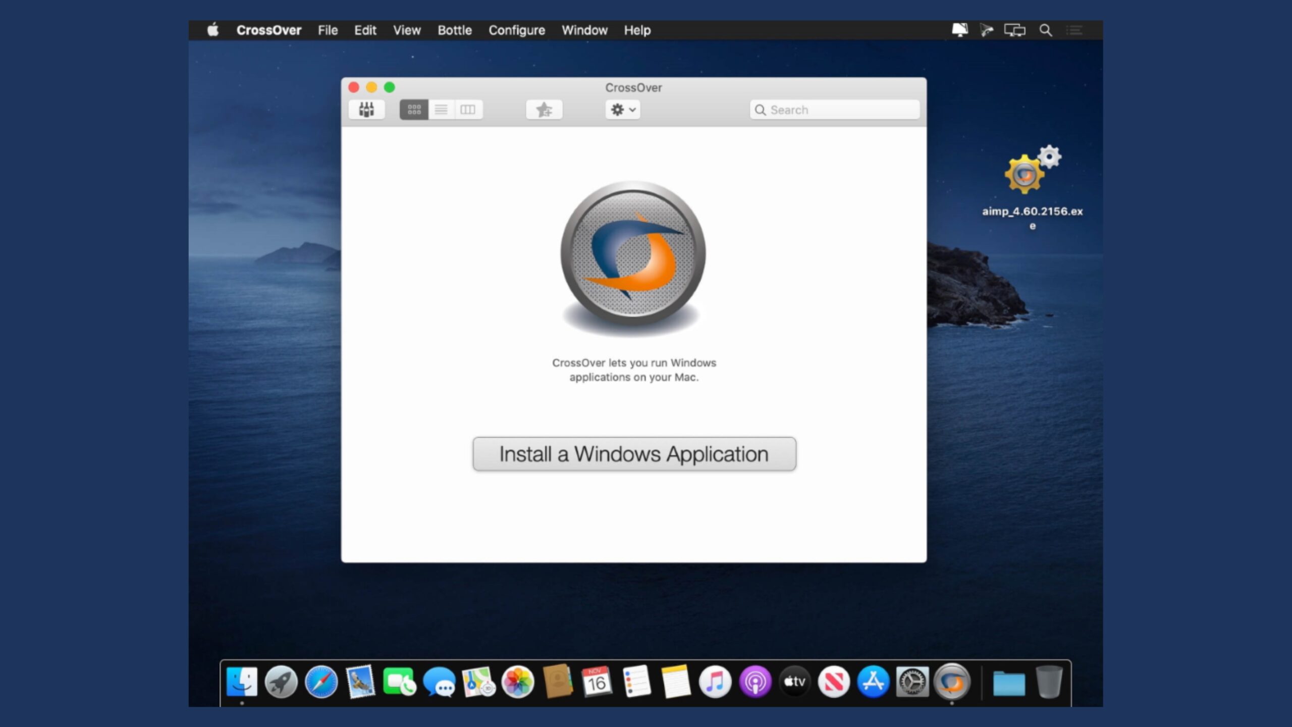Open the Trash in the Dock
The height and width of the screenshot is (727, 1292).
point(1049,682)
